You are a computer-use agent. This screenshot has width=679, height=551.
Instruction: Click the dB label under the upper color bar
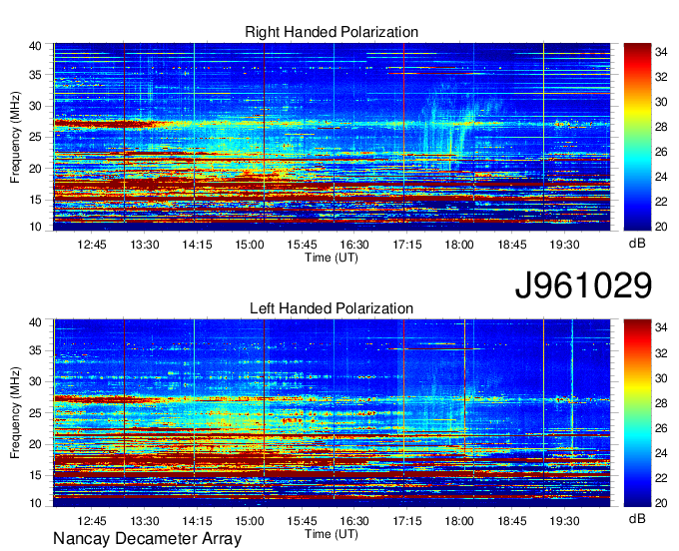tap(637, 244)
